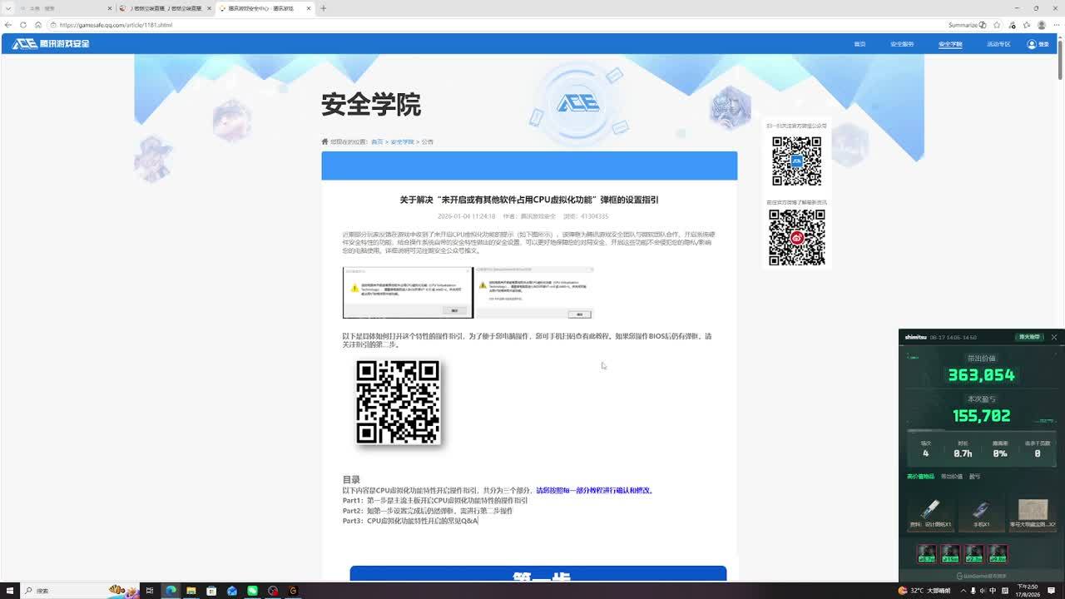Viewport: 1065px width, 599px height.
Task: Select the 高价值物品 tab in overlay
Action: tap(920, 477)
